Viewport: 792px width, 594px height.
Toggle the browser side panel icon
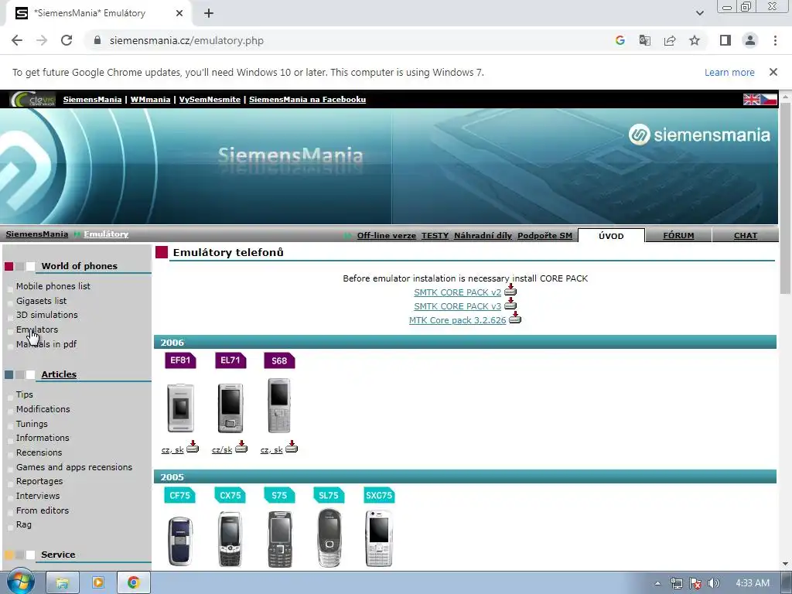pyautogui.click(x=725, y=40)
